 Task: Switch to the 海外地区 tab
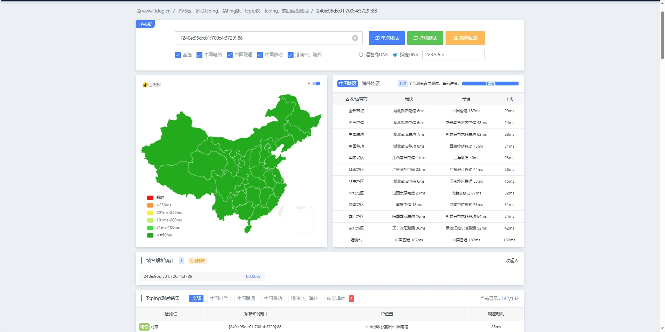370,84
